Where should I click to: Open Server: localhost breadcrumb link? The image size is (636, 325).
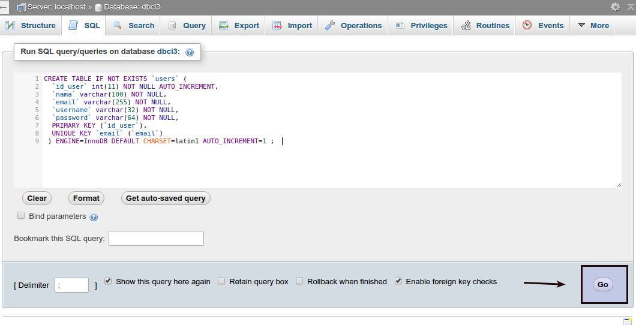(54, 7)
